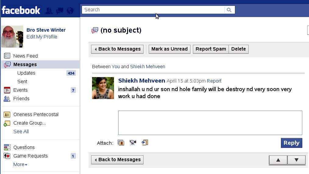Click bottom Back to Messages button
This screenshot has width=309, height=174.
[x=117, y=160]
